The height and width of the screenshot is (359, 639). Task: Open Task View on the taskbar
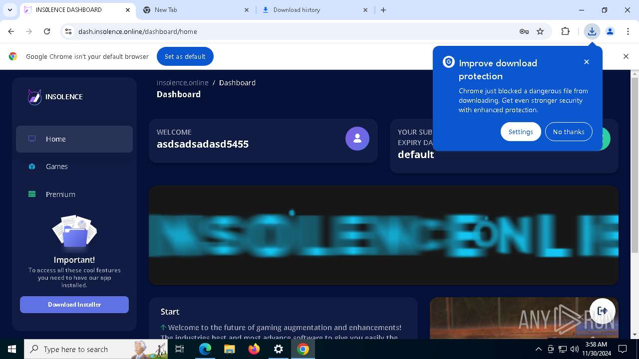[x=180, y=349]
